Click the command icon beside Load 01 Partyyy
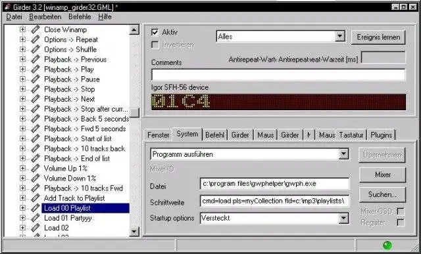The image size is (421, 254). [36, 218]
